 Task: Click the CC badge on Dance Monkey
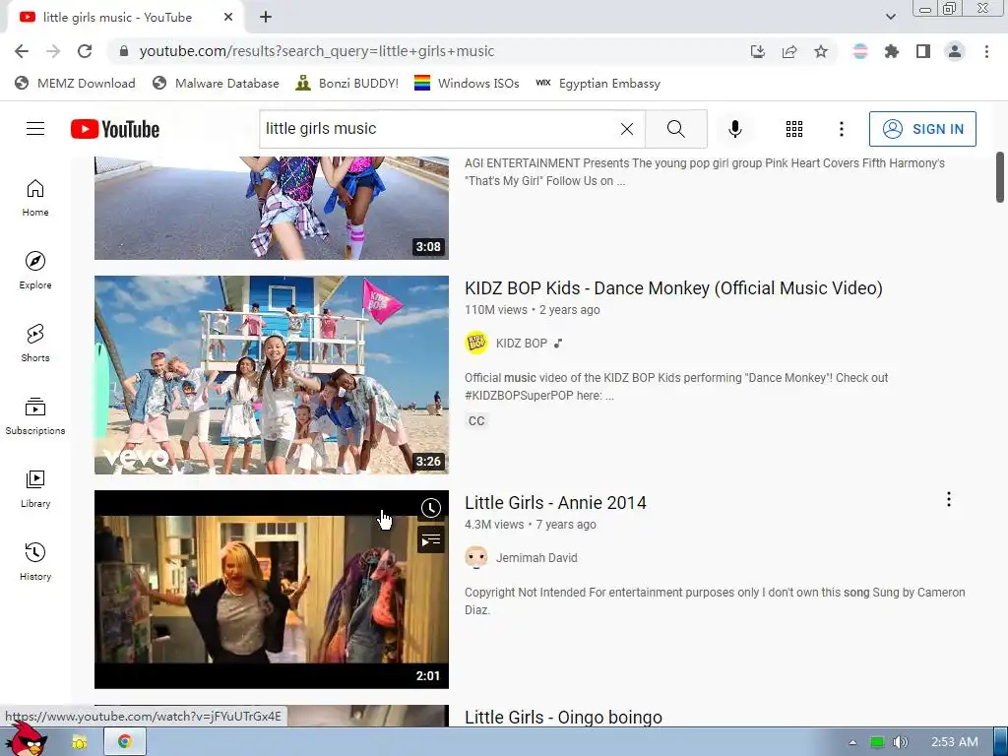(x=476, y=421)
